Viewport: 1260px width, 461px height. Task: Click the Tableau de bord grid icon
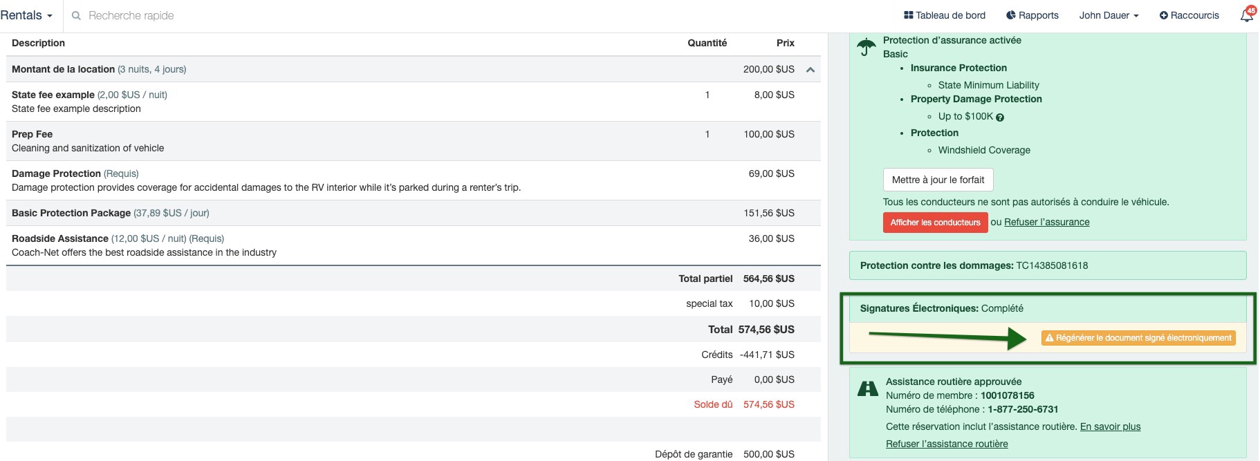click(908, 15)
